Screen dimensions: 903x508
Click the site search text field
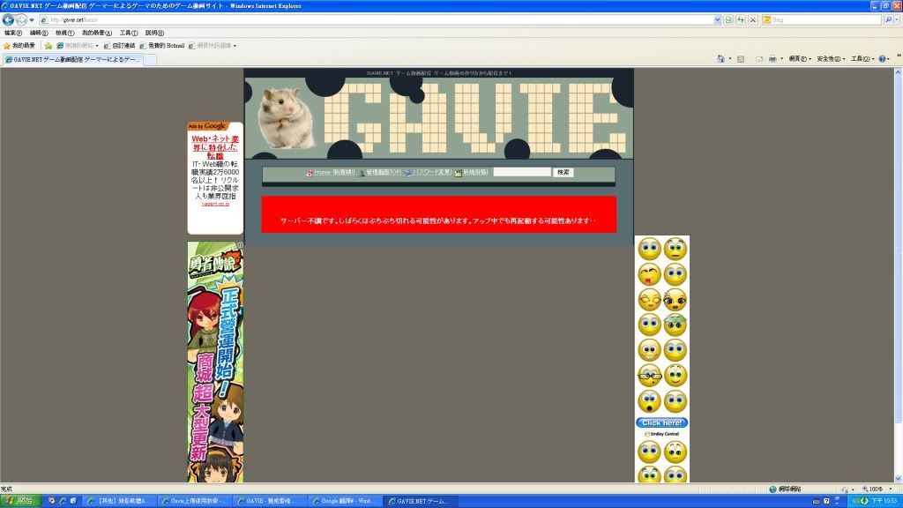[522, 172]
